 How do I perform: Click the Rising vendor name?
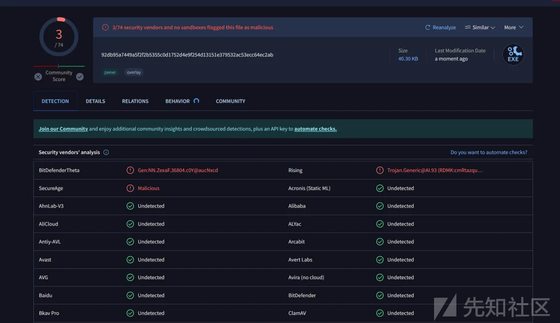295,170
